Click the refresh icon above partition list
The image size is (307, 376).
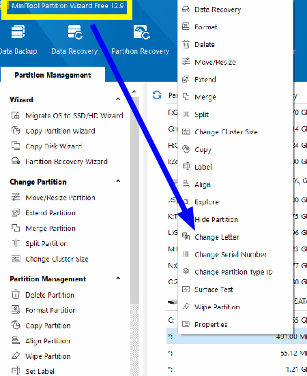tap(157, 95)
